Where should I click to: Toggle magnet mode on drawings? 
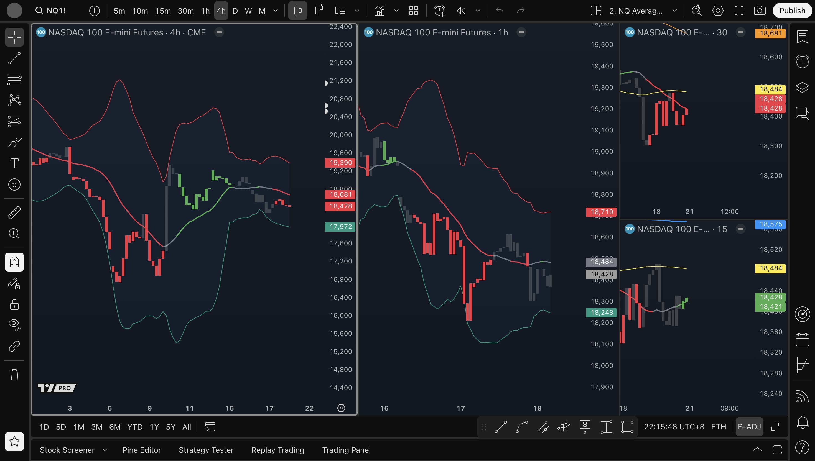pyautogui.click(x=14, y=262)
